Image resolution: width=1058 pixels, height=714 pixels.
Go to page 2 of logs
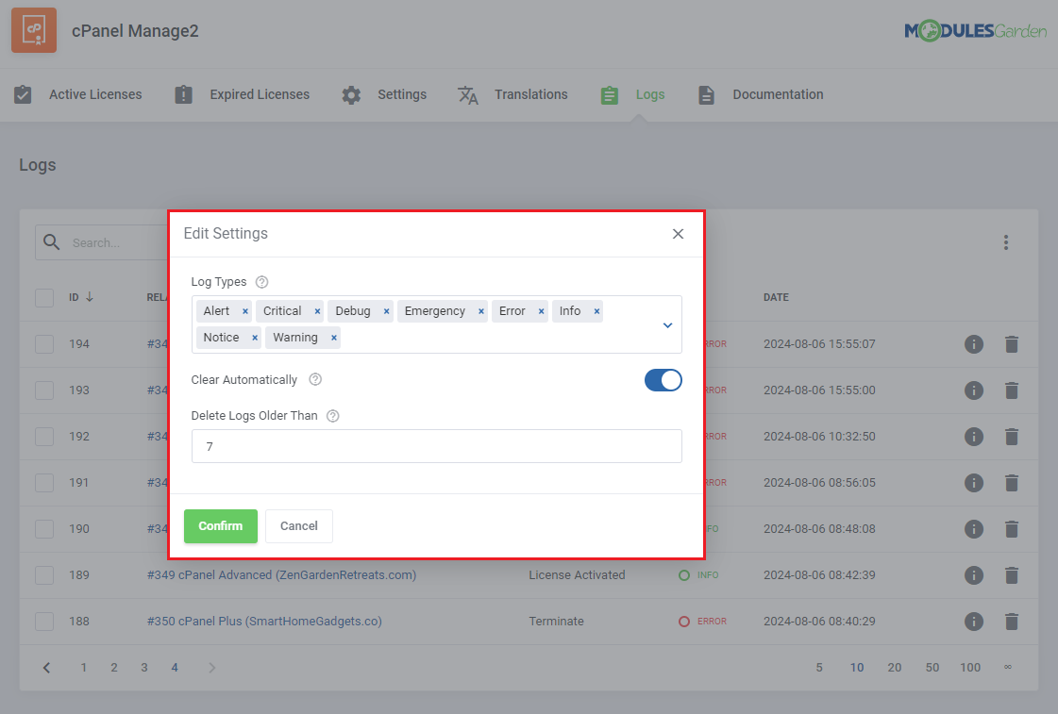tap(114, 668)
